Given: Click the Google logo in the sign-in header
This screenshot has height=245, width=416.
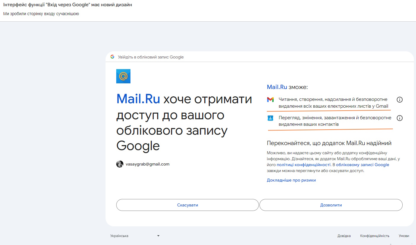Looking at the screenshot, I should 112,57.
